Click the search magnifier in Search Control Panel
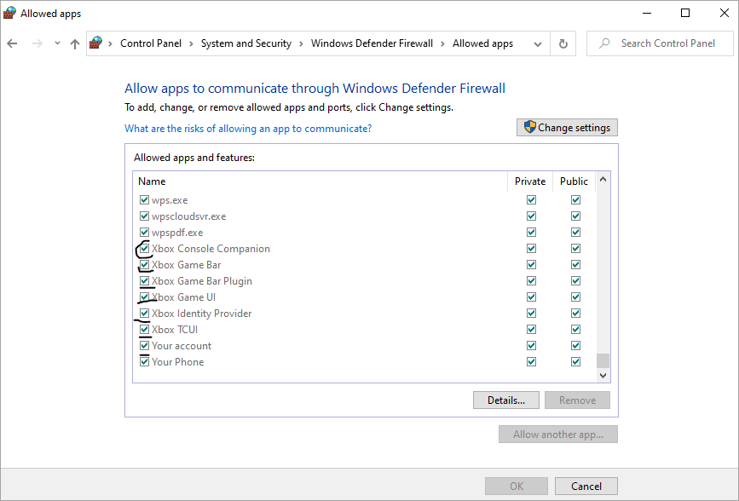739x501 pixels. tap(603, 43)
